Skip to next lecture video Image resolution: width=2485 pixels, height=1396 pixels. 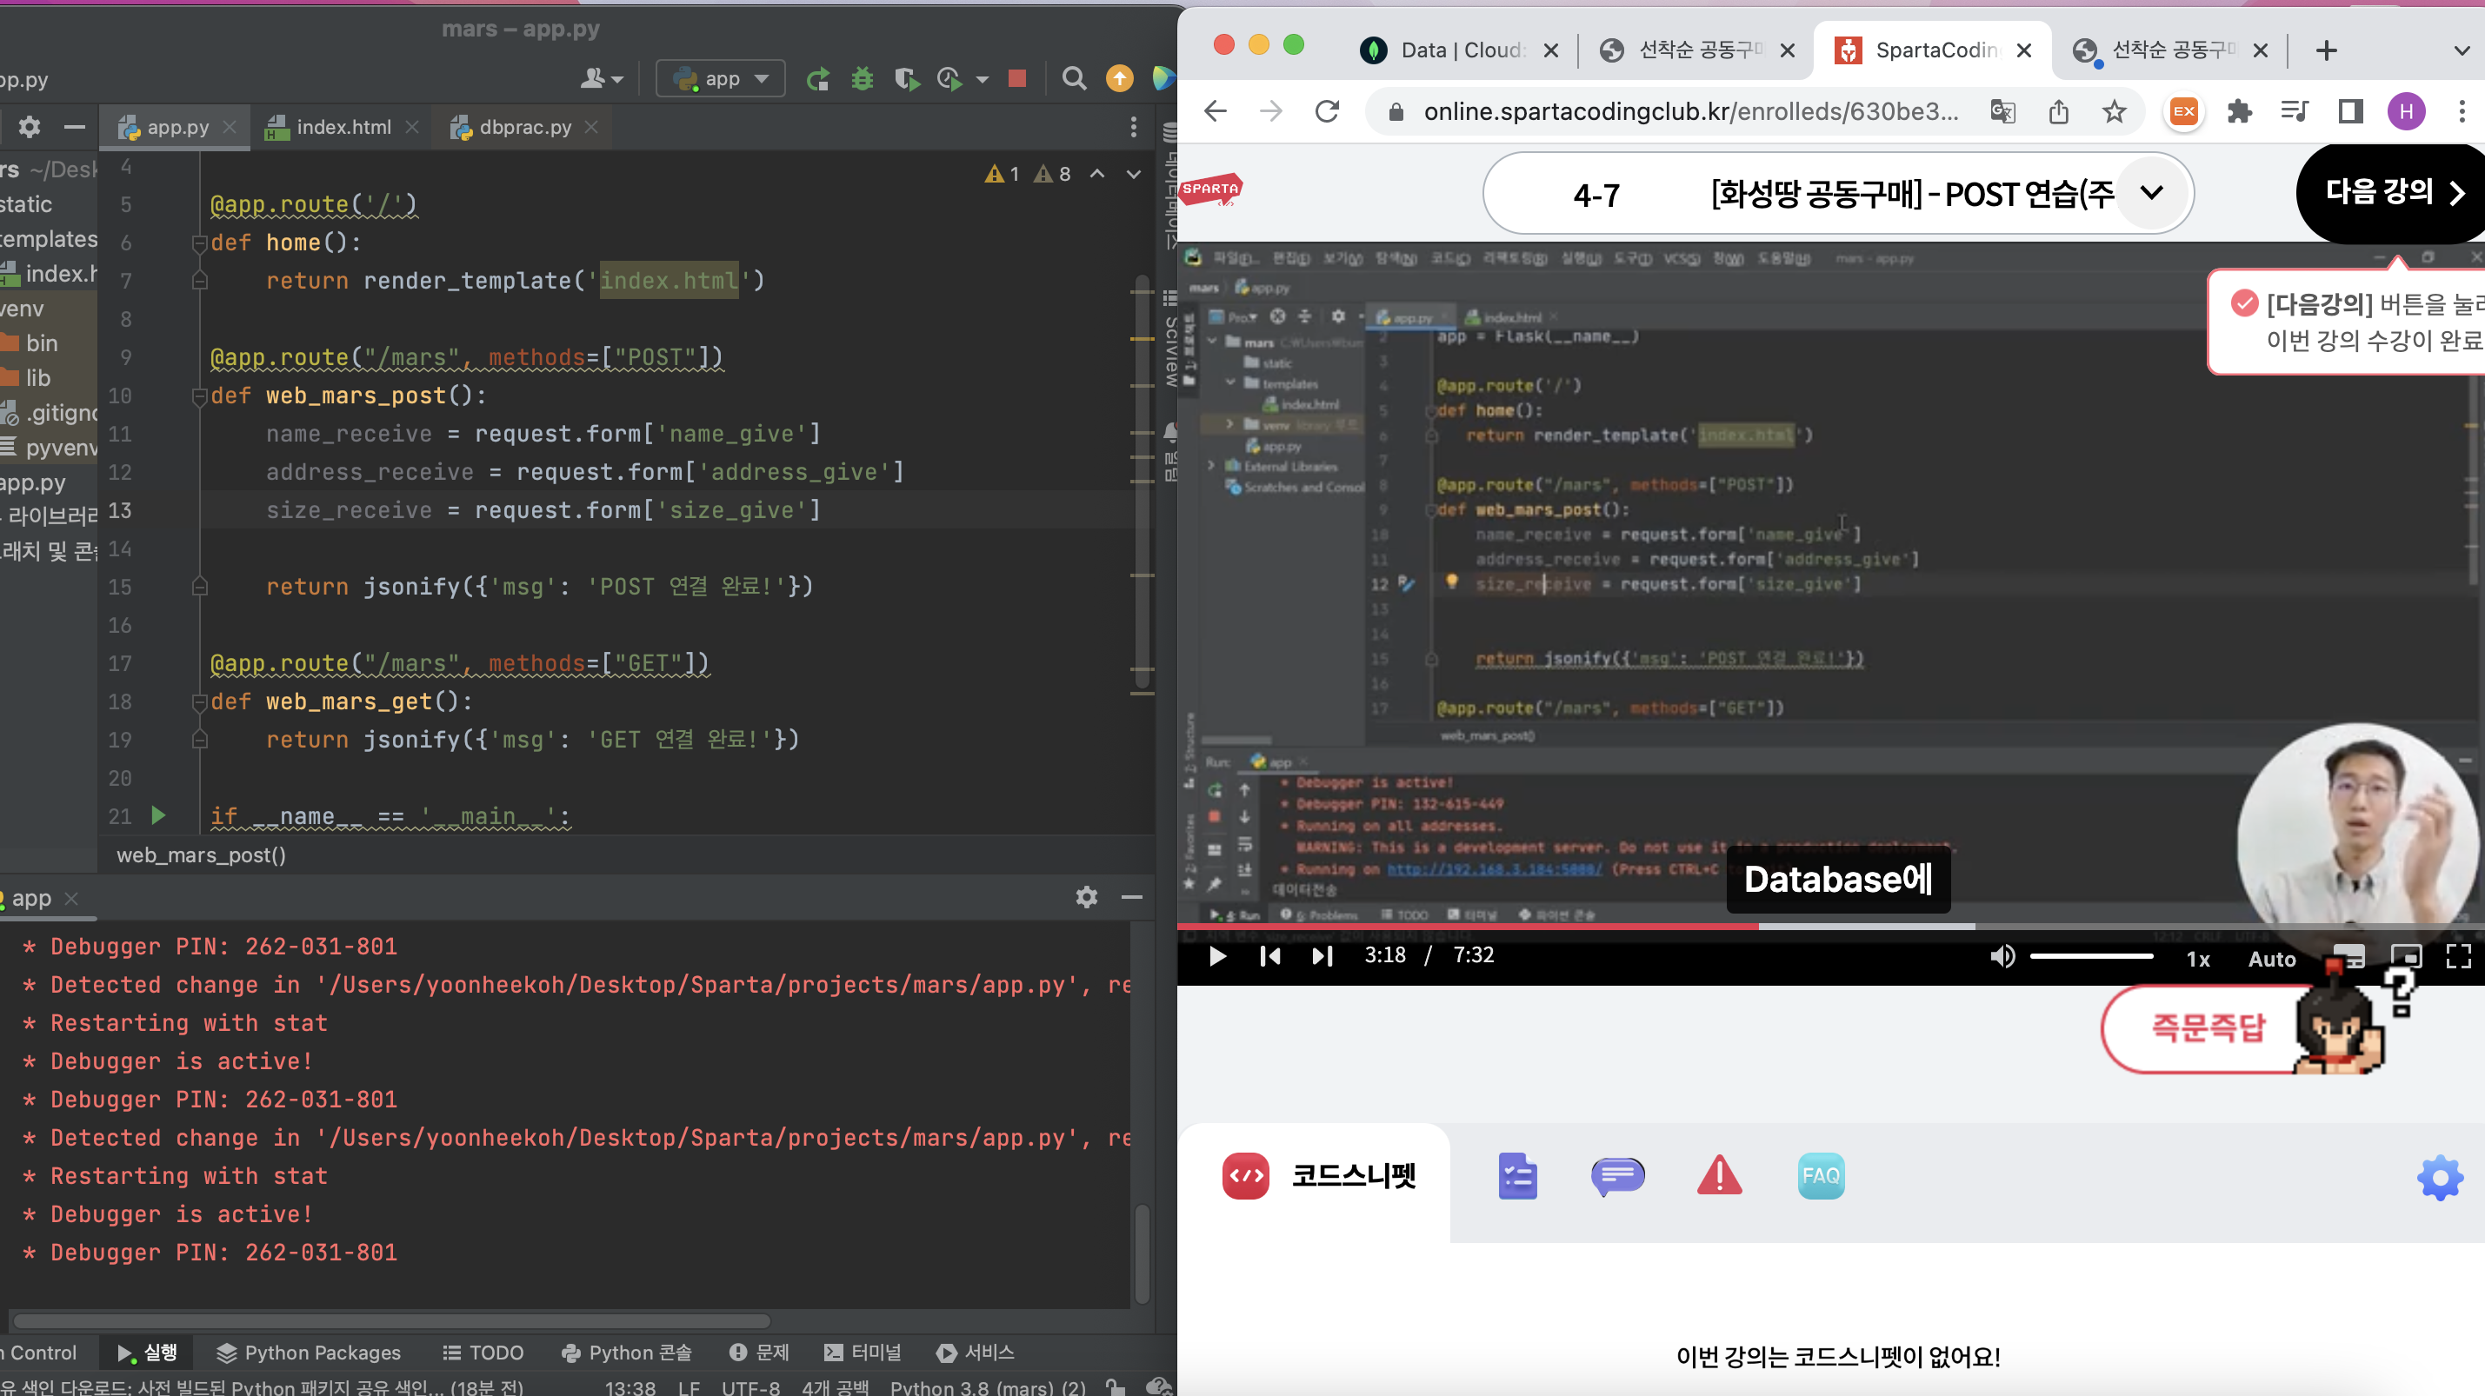click(1322, 956)
